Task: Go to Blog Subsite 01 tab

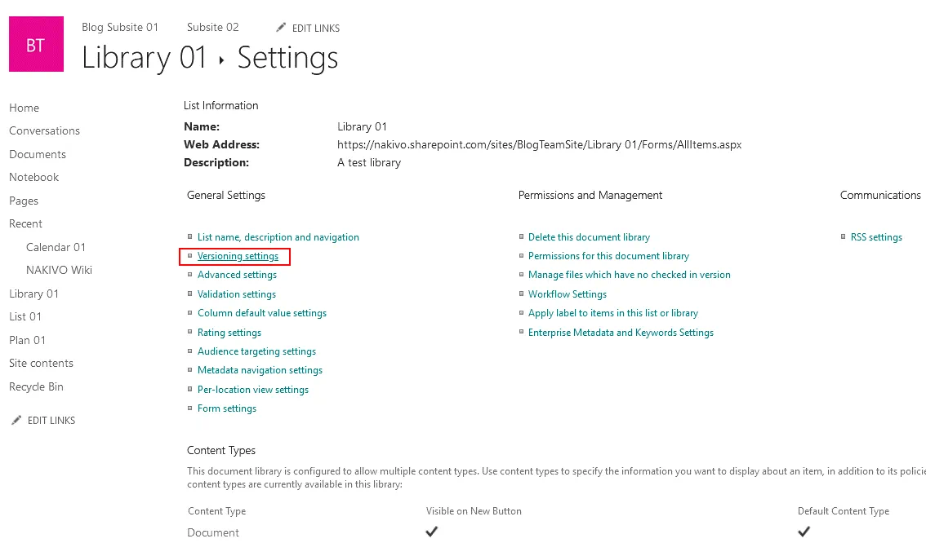Action: 120,27
